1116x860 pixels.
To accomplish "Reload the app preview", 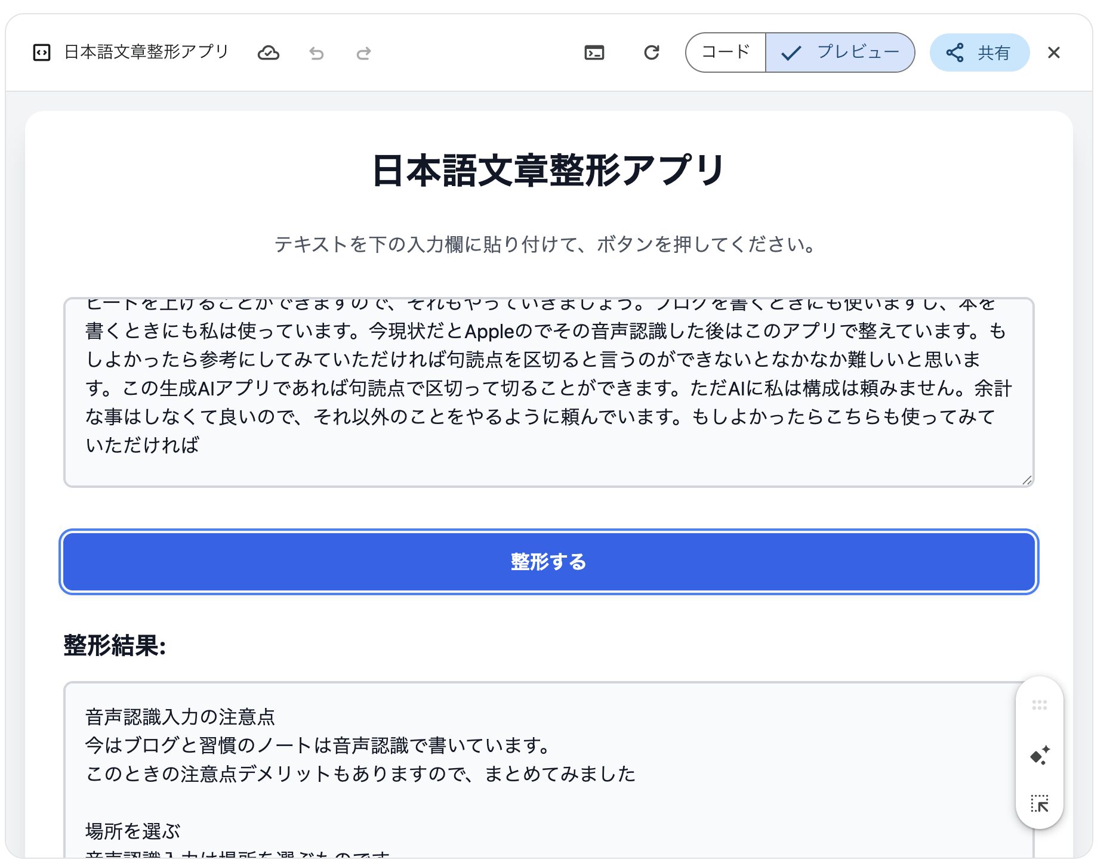I will click(651, 53).
